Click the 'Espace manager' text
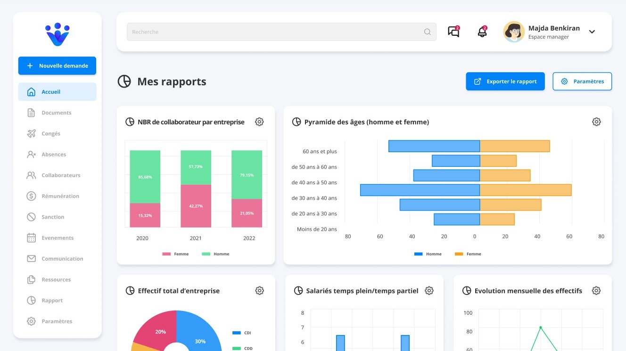The image size is (626, 351). click(549, 37)
